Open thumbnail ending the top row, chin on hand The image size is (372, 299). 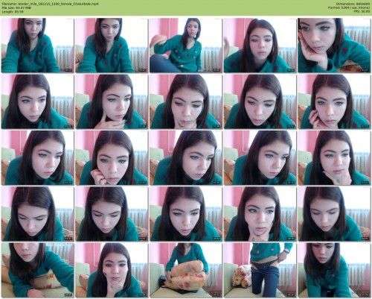pos(334,45)
